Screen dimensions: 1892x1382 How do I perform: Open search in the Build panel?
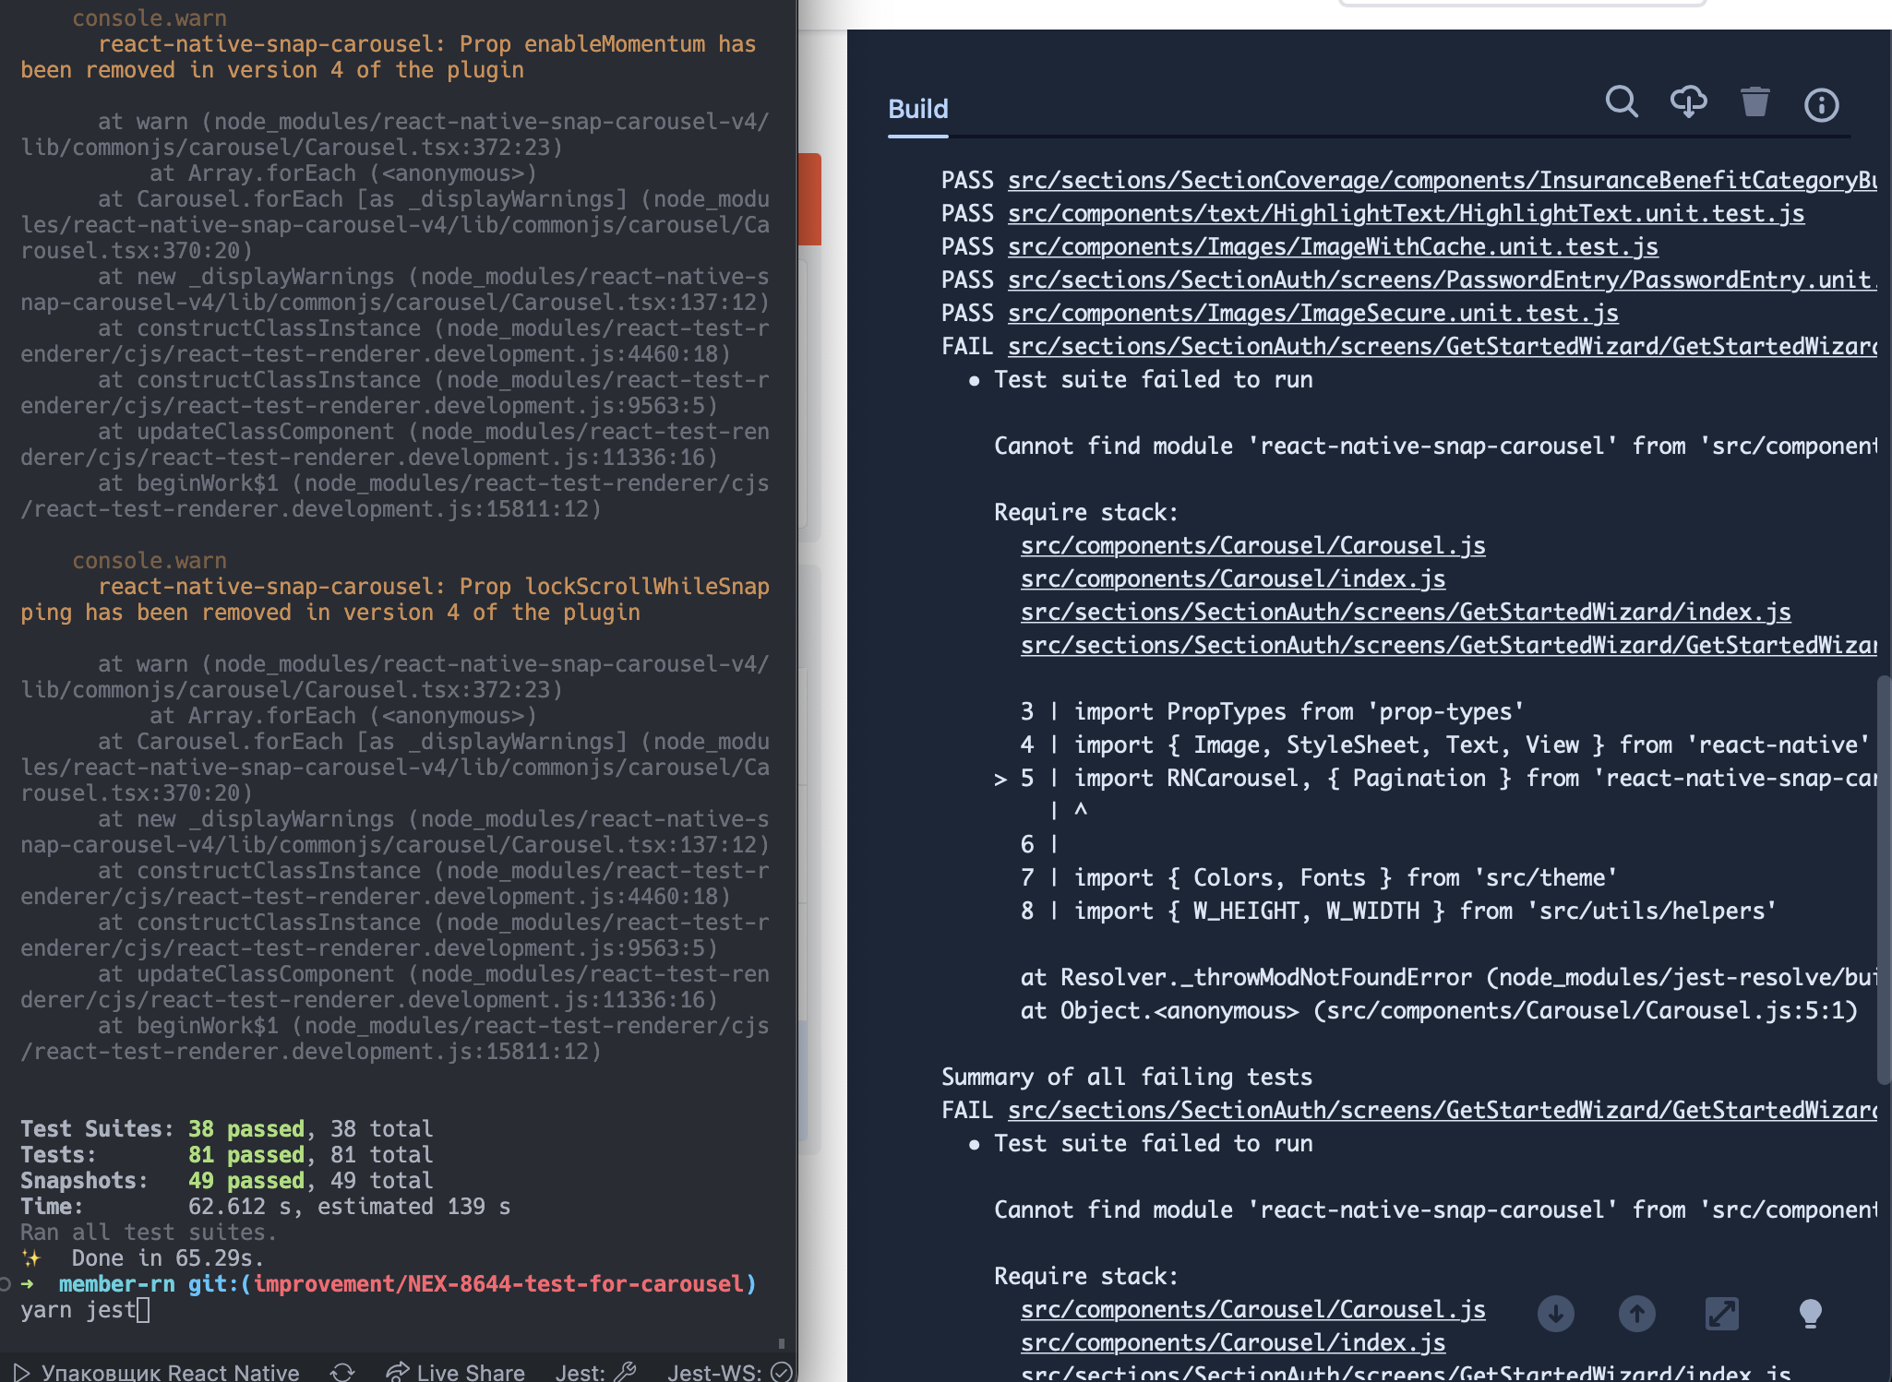pos(1623,103)
